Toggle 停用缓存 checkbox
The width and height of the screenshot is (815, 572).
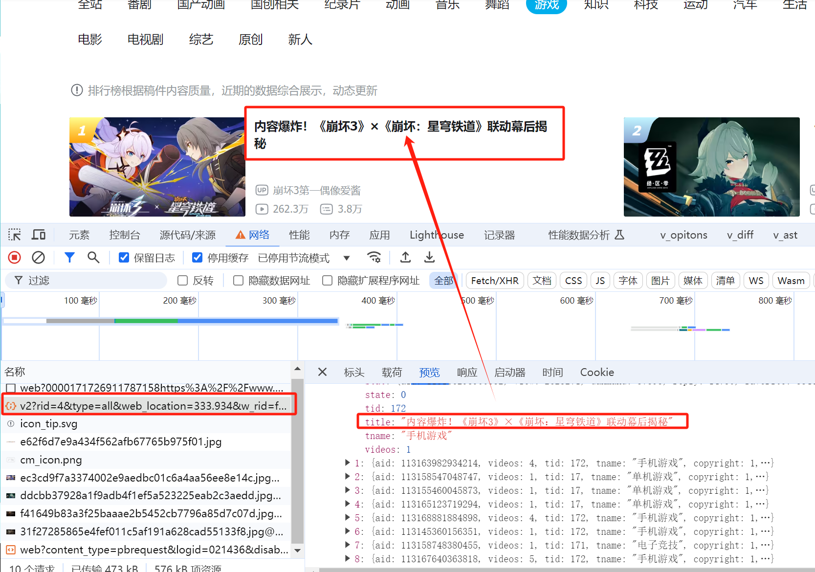click(198, 258)
